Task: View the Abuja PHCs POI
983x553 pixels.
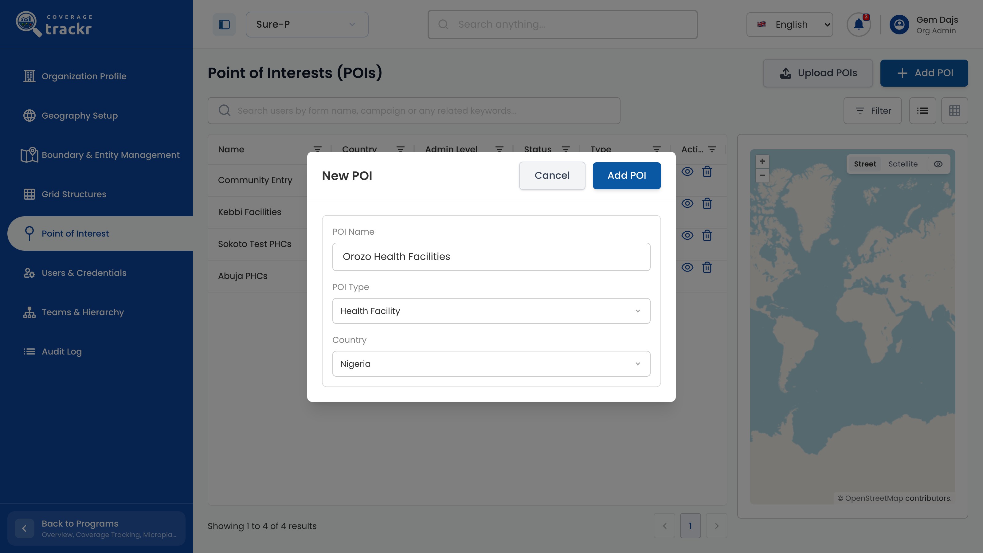Action: tap(687, 267)
